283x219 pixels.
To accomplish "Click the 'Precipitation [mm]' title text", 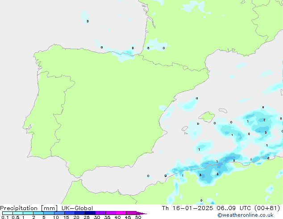I will click(x=29, y=208).
